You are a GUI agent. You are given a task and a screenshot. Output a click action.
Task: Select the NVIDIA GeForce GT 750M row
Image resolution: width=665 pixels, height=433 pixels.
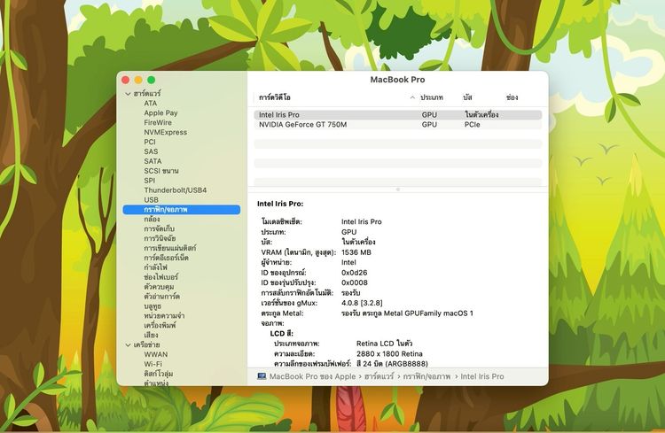[398, 125]
